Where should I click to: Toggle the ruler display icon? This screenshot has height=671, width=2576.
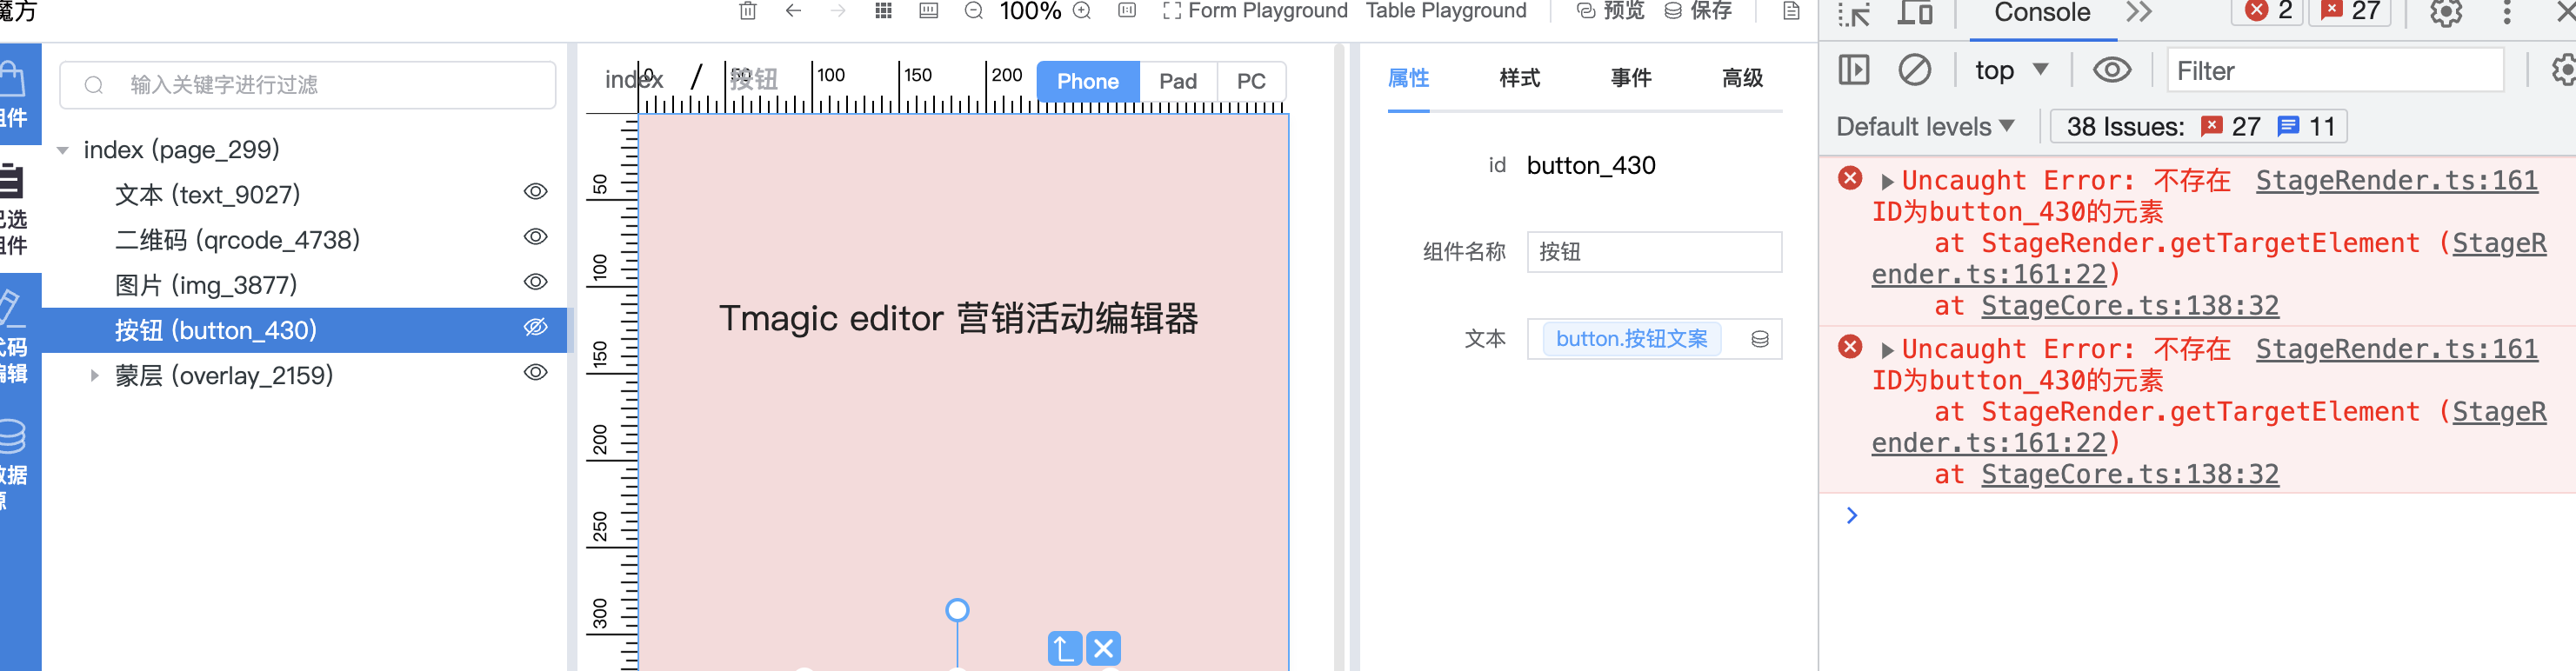click(x=928, y=11)
